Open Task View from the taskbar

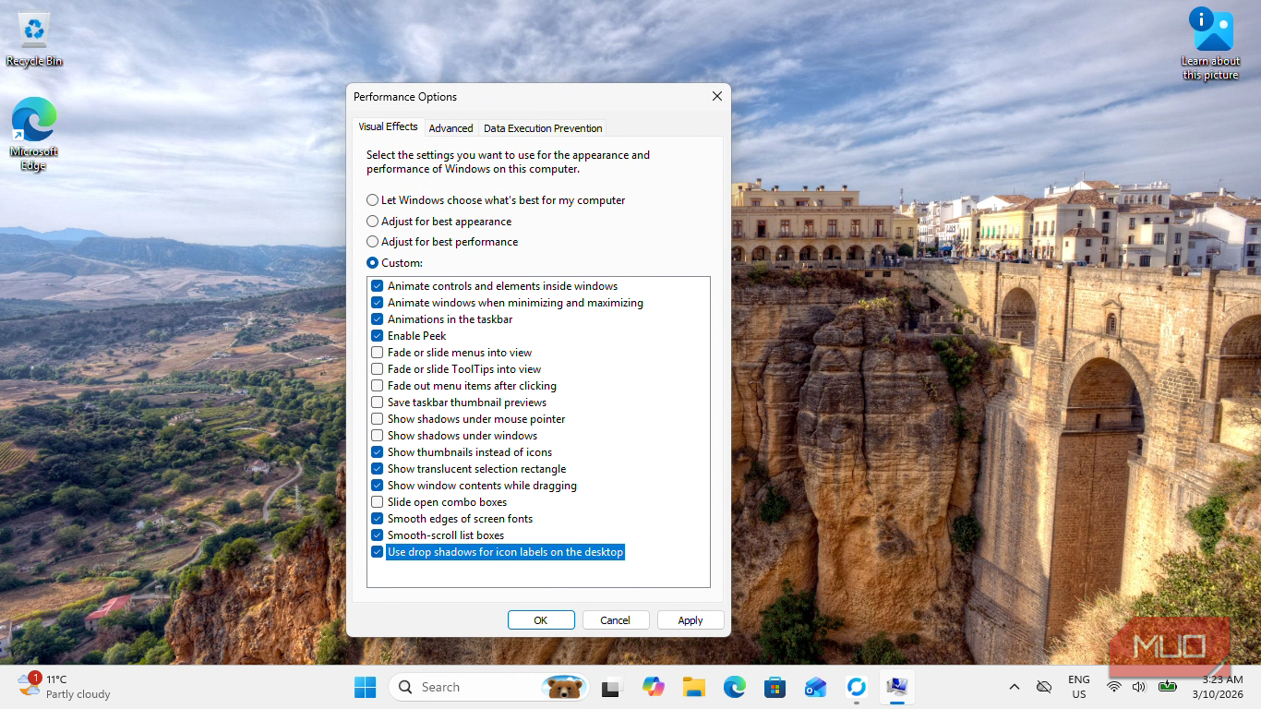tap(611, 687)
